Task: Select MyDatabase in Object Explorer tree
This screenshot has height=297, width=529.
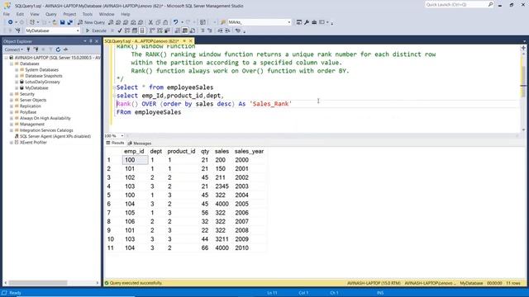Action: (x=36, y=88)
